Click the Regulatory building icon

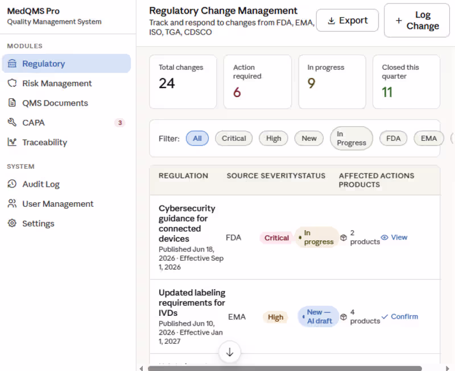coord(12,63)
